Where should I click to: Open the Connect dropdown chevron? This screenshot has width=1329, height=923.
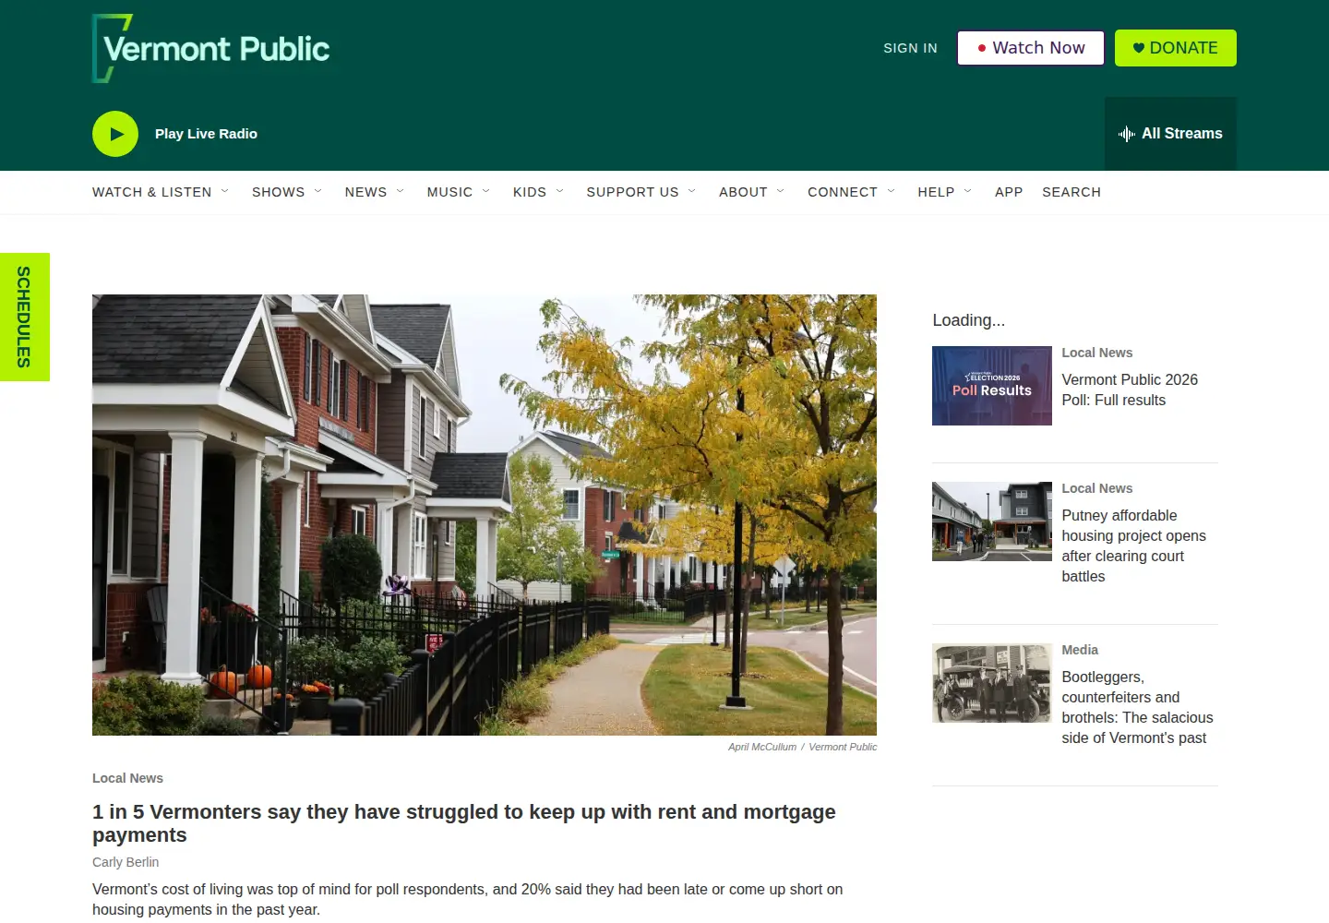(x=892, y=191)
